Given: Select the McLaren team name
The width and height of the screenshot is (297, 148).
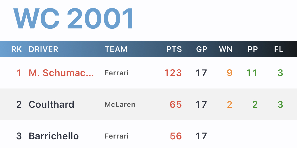Looking at the screenshot, I should (x=120, y=105).
